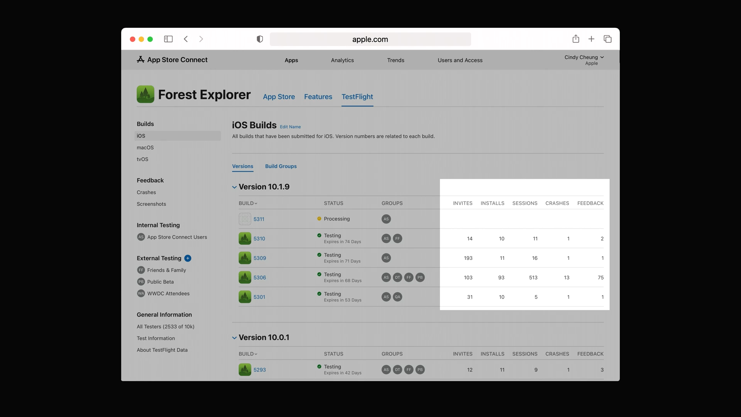Open the Apps menu
Screen dimensions: 741x417
click(291, 60)
